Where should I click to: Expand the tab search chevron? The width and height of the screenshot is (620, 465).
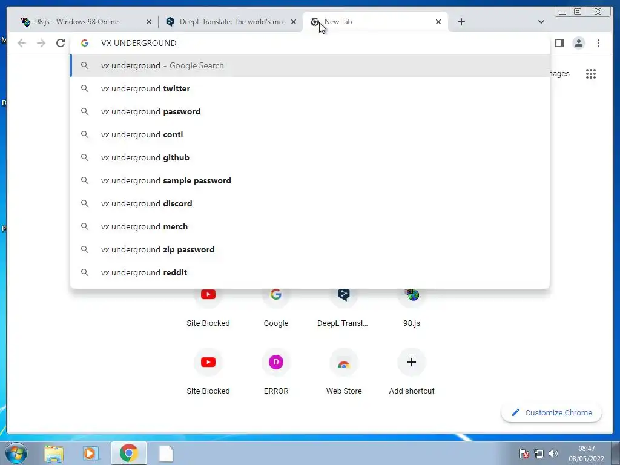click(541, 22)
